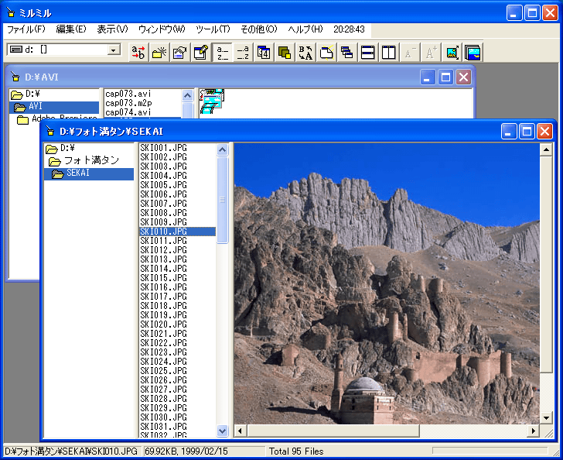Screen dimensions: 563x460
Task: Select SKI015.JPG in the file list
Action: pyautogui.click(x=164, y=278)
